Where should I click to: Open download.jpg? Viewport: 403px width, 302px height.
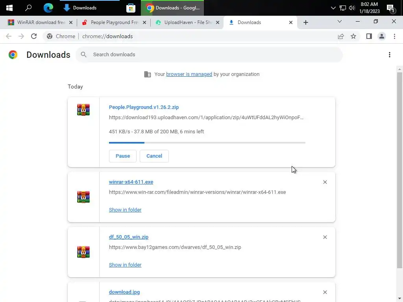[124, 292]
